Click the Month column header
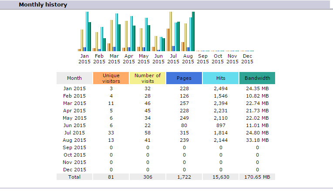 tap(74, 78)
